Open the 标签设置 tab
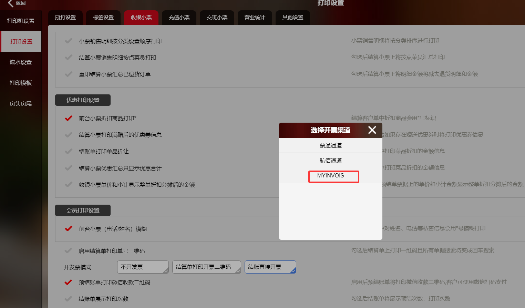 pyautogui.click(x=103, y=18)
